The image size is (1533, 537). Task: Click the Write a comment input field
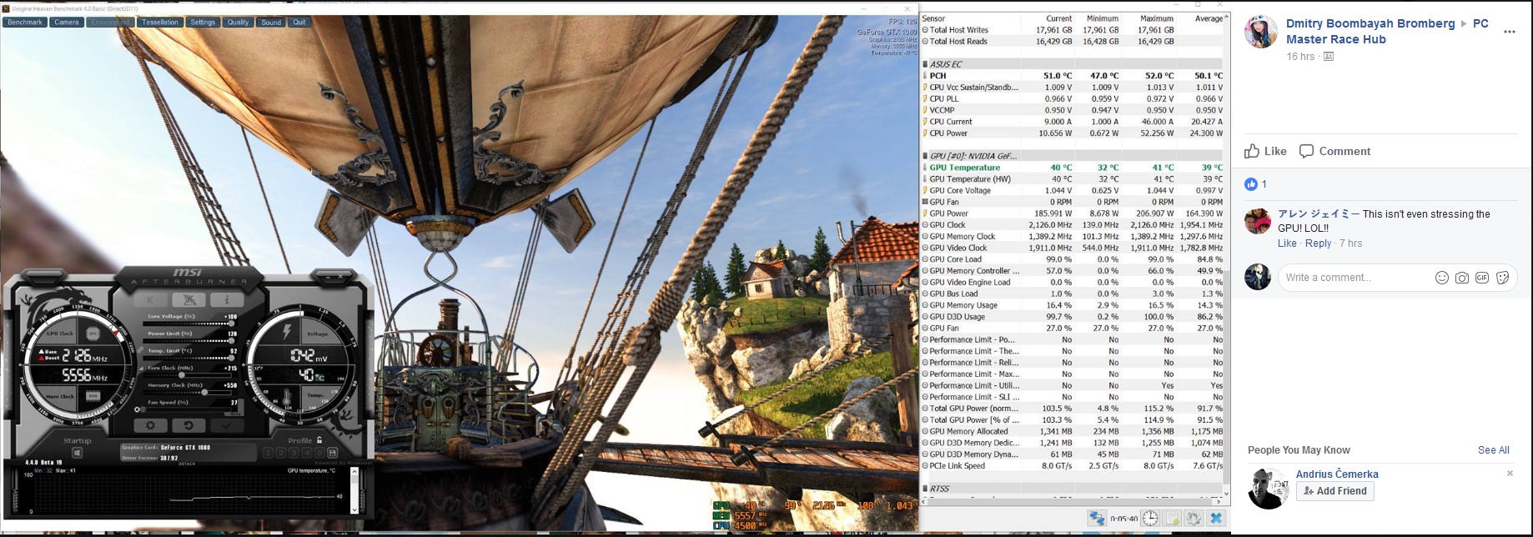(x=1398, y=278)
